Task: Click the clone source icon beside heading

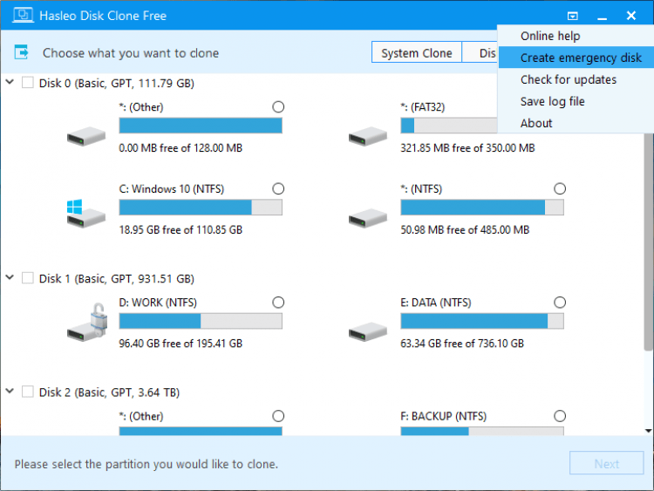Action: pos(24,52)
